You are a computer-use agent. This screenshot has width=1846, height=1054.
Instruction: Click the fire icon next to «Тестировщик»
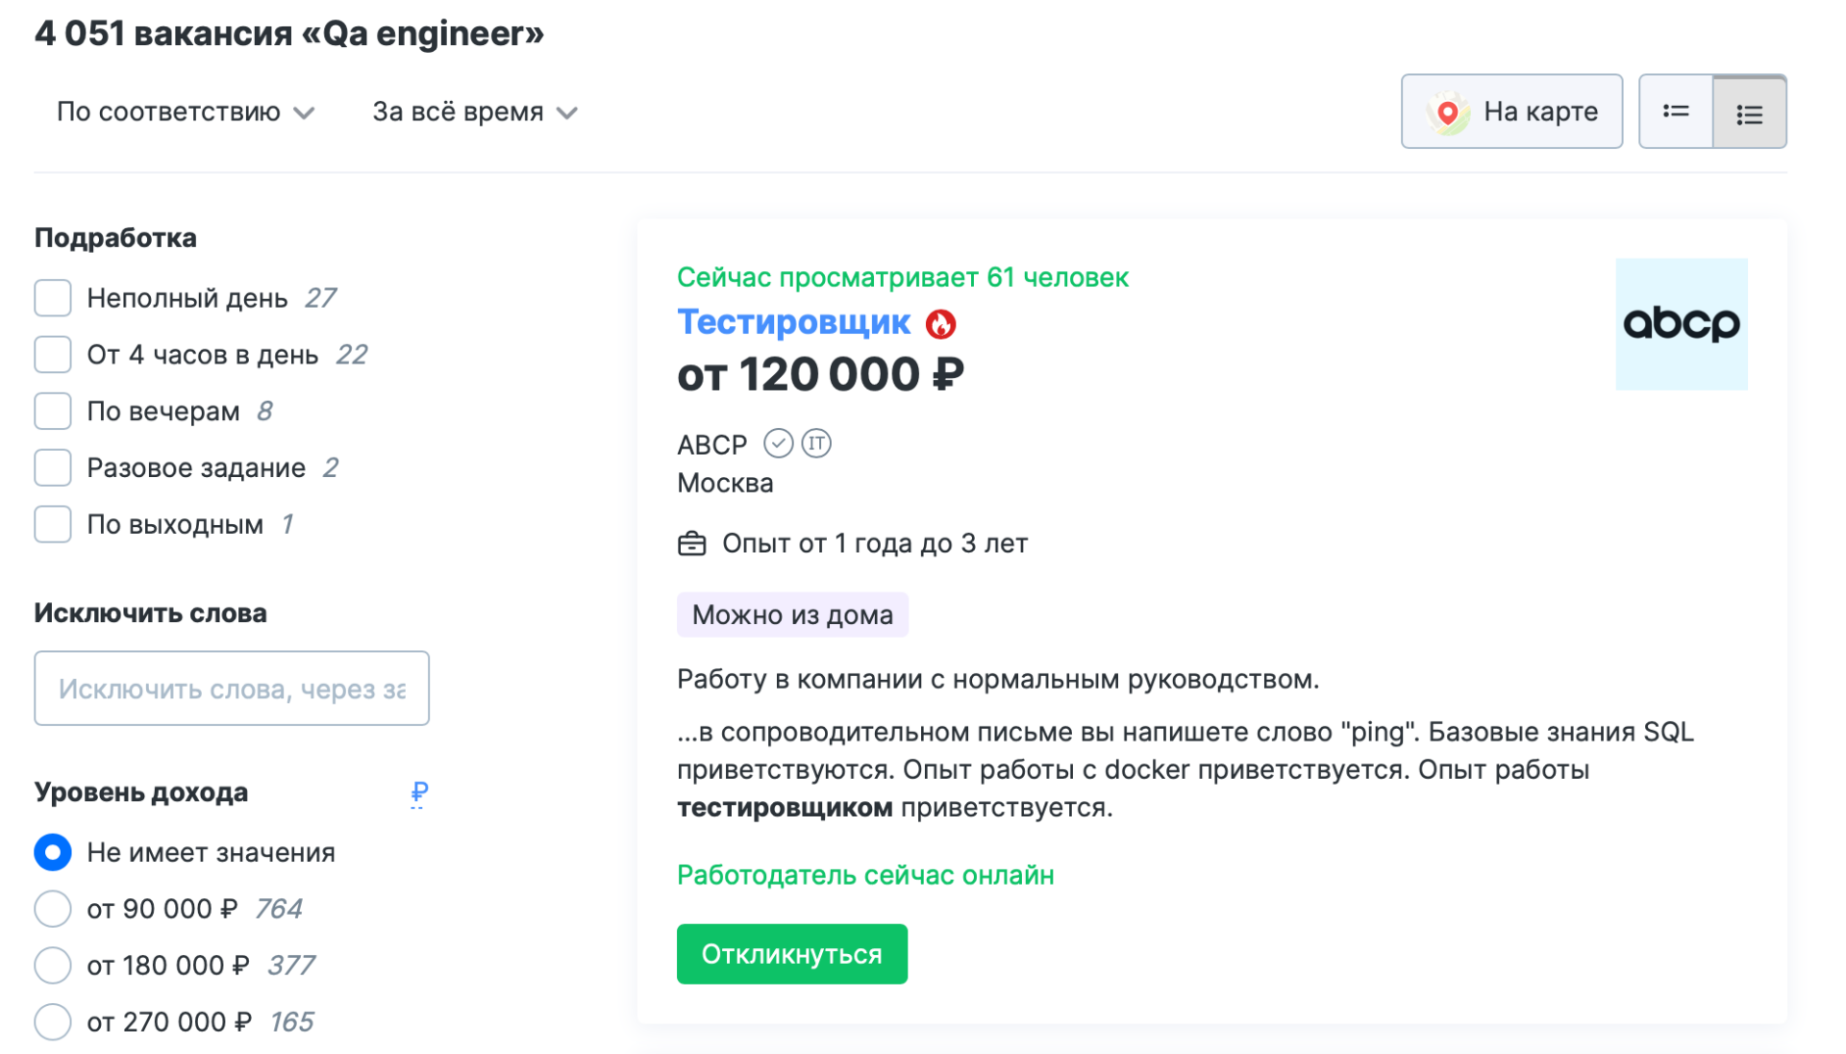tap(940, 323)
